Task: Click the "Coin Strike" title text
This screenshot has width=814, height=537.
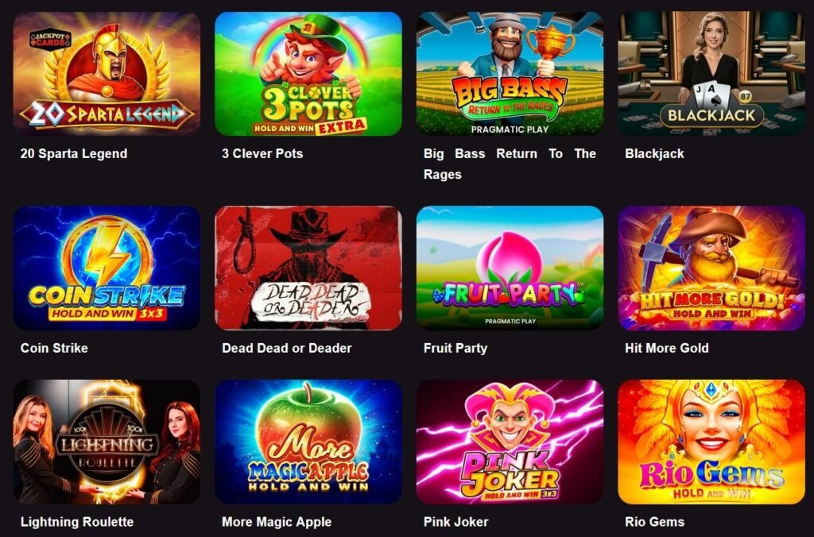Action: 54,348
